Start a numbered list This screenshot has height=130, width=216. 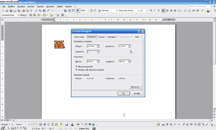coord(185,10)
